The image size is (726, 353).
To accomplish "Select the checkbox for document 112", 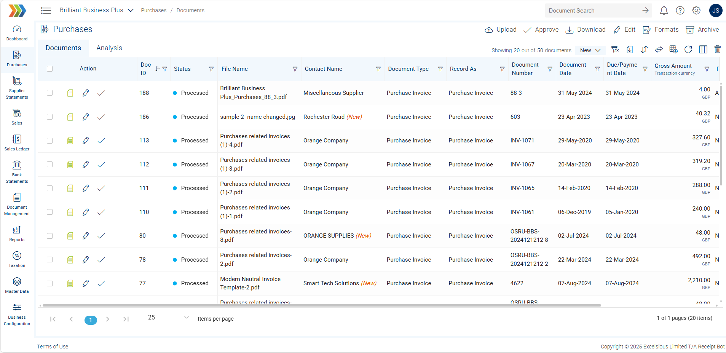I will pyautogui.click(x=50, y=165).
